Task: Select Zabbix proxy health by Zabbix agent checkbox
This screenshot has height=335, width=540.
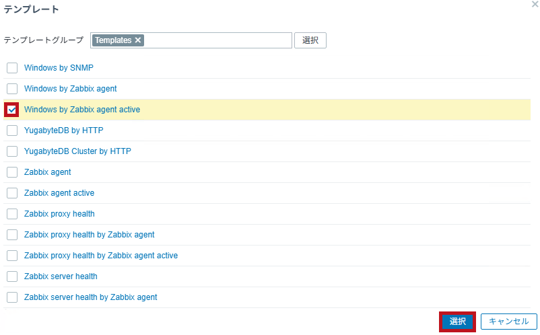Action: coord(12,235)
